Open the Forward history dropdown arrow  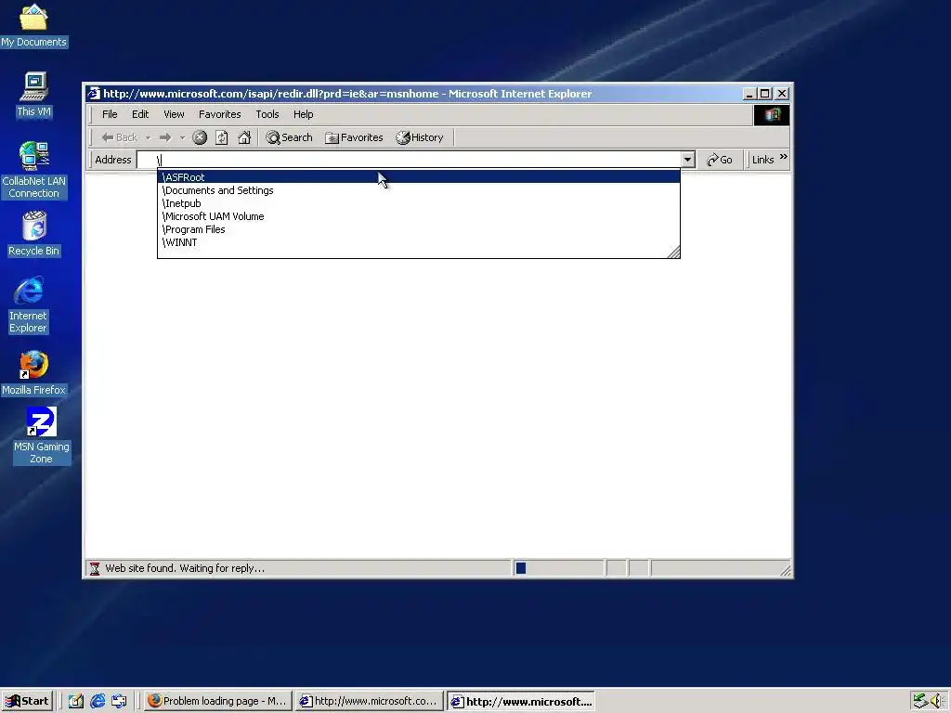click(x=182, y=137)
